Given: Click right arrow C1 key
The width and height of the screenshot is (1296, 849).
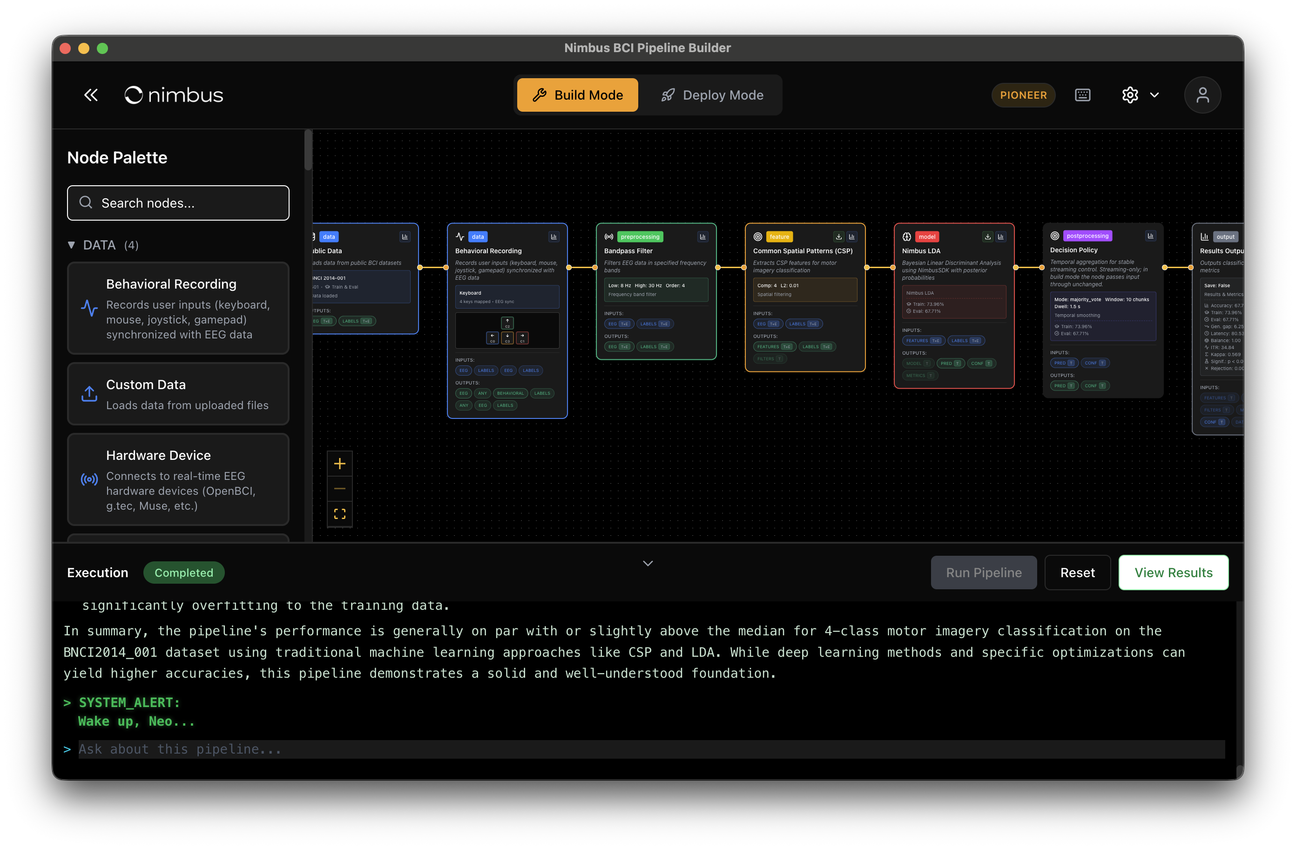Looking at the screenshot, I should click(x=522, y=337).
